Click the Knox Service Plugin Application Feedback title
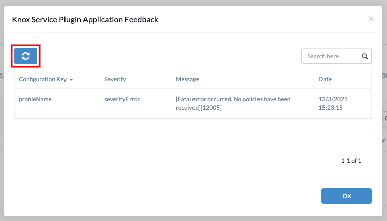Viewport: 387px width, 221px height. (85, 20)
